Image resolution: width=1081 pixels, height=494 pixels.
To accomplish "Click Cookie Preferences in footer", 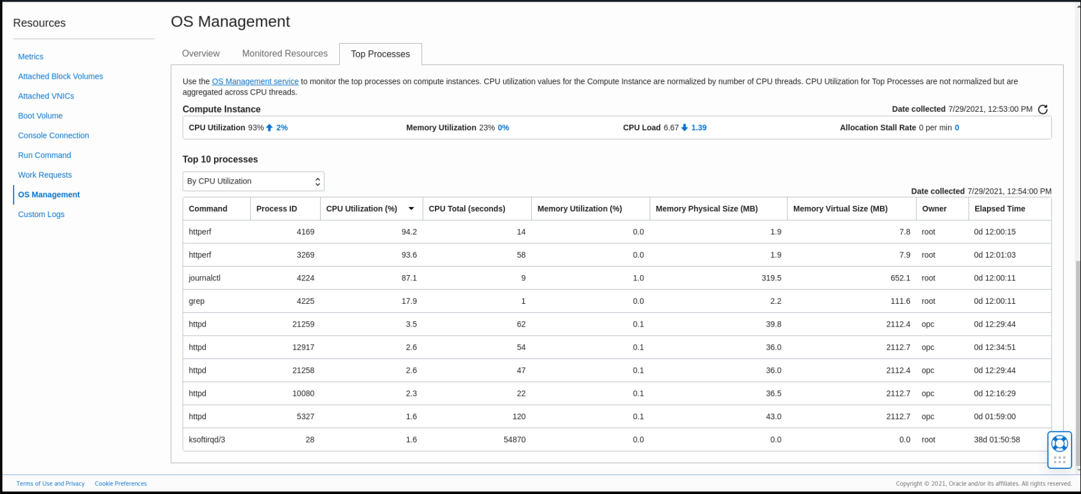I will pyautogui.click(x=120, y=484).
